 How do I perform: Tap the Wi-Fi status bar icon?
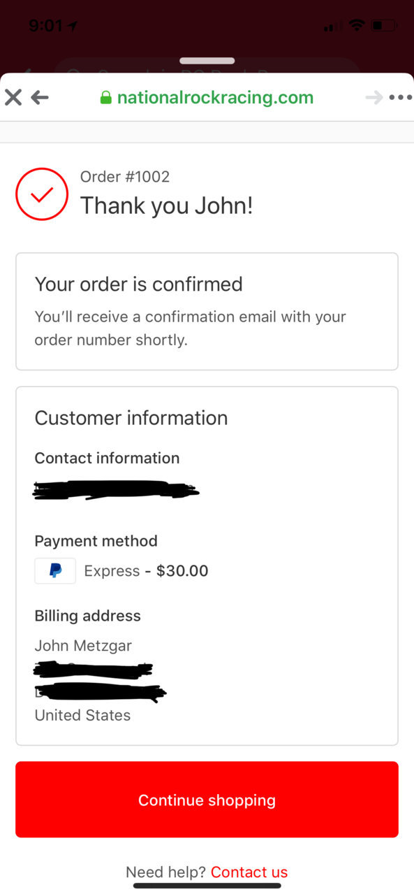(357, 26)
